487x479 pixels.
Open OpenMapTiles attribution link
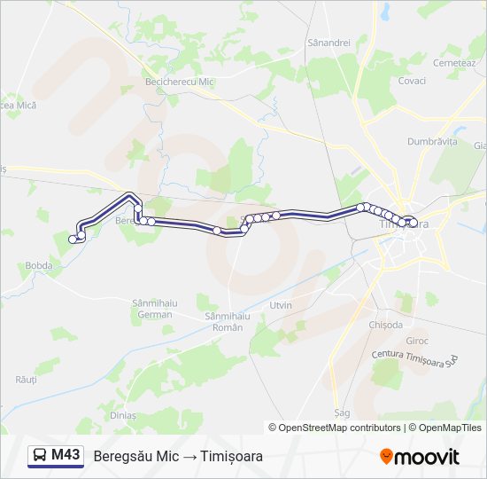[445, 428]
